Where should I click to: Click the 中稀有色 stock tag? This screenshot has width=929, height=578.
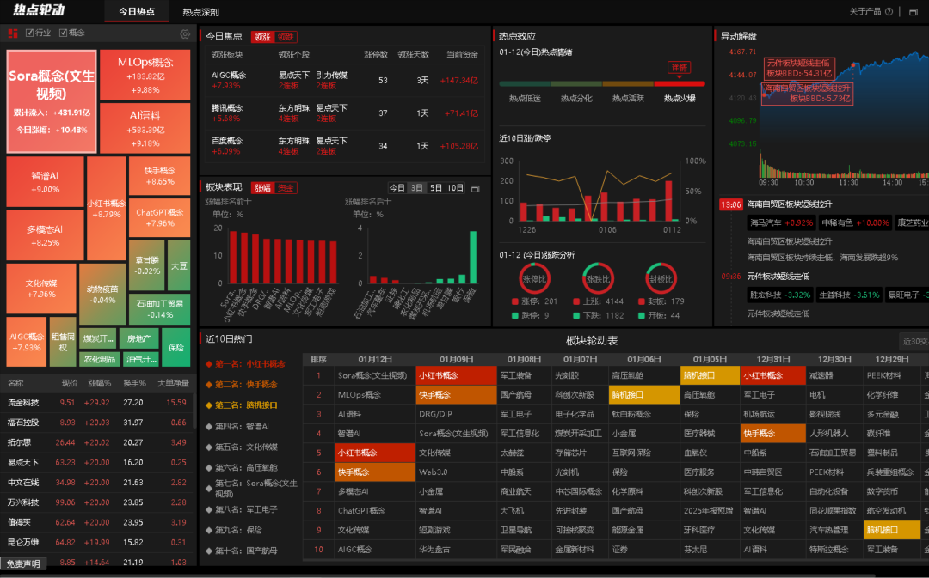click(855, 223)
